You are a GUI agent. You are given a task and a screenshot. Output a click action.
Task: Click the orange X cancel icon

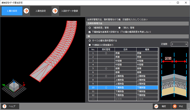click(175, 106)
